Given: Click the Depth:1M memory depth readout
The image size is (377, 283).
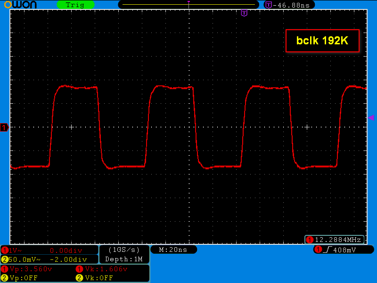Looking at the screenshot, I should point(124,259).
